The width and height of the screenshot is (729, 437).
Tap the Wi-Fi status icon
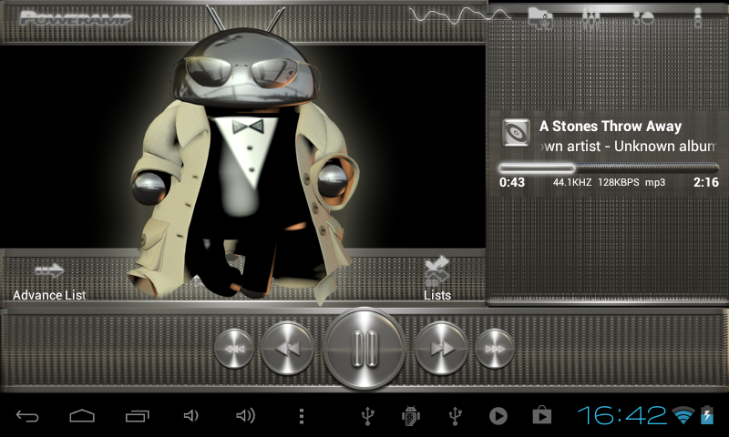[683, 415]
